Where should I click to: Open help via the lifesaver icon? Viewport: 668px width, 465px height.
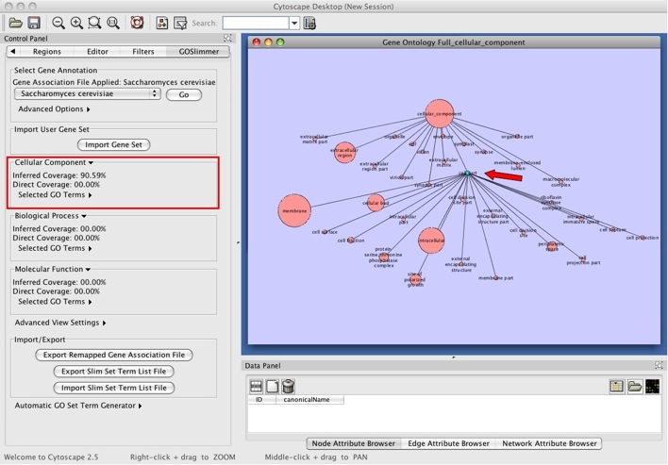tap(137, 22)
